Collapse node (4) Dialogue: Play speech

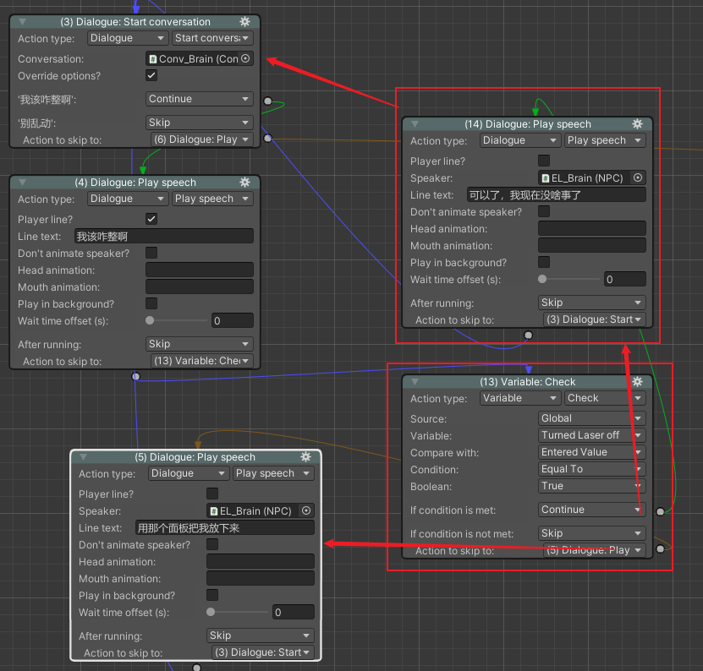click(22, 183)
